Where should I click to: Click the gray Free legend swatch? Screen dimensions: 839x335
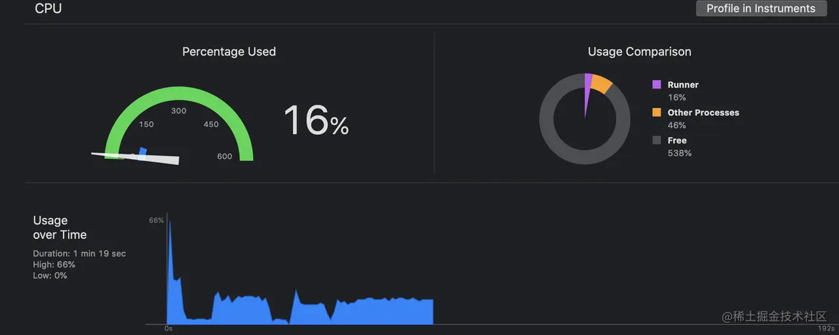coord(657,140)
